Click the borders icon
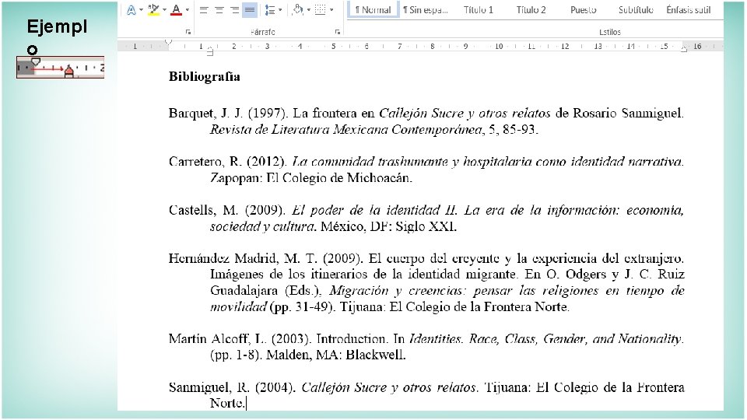 [x=321, y=10]
